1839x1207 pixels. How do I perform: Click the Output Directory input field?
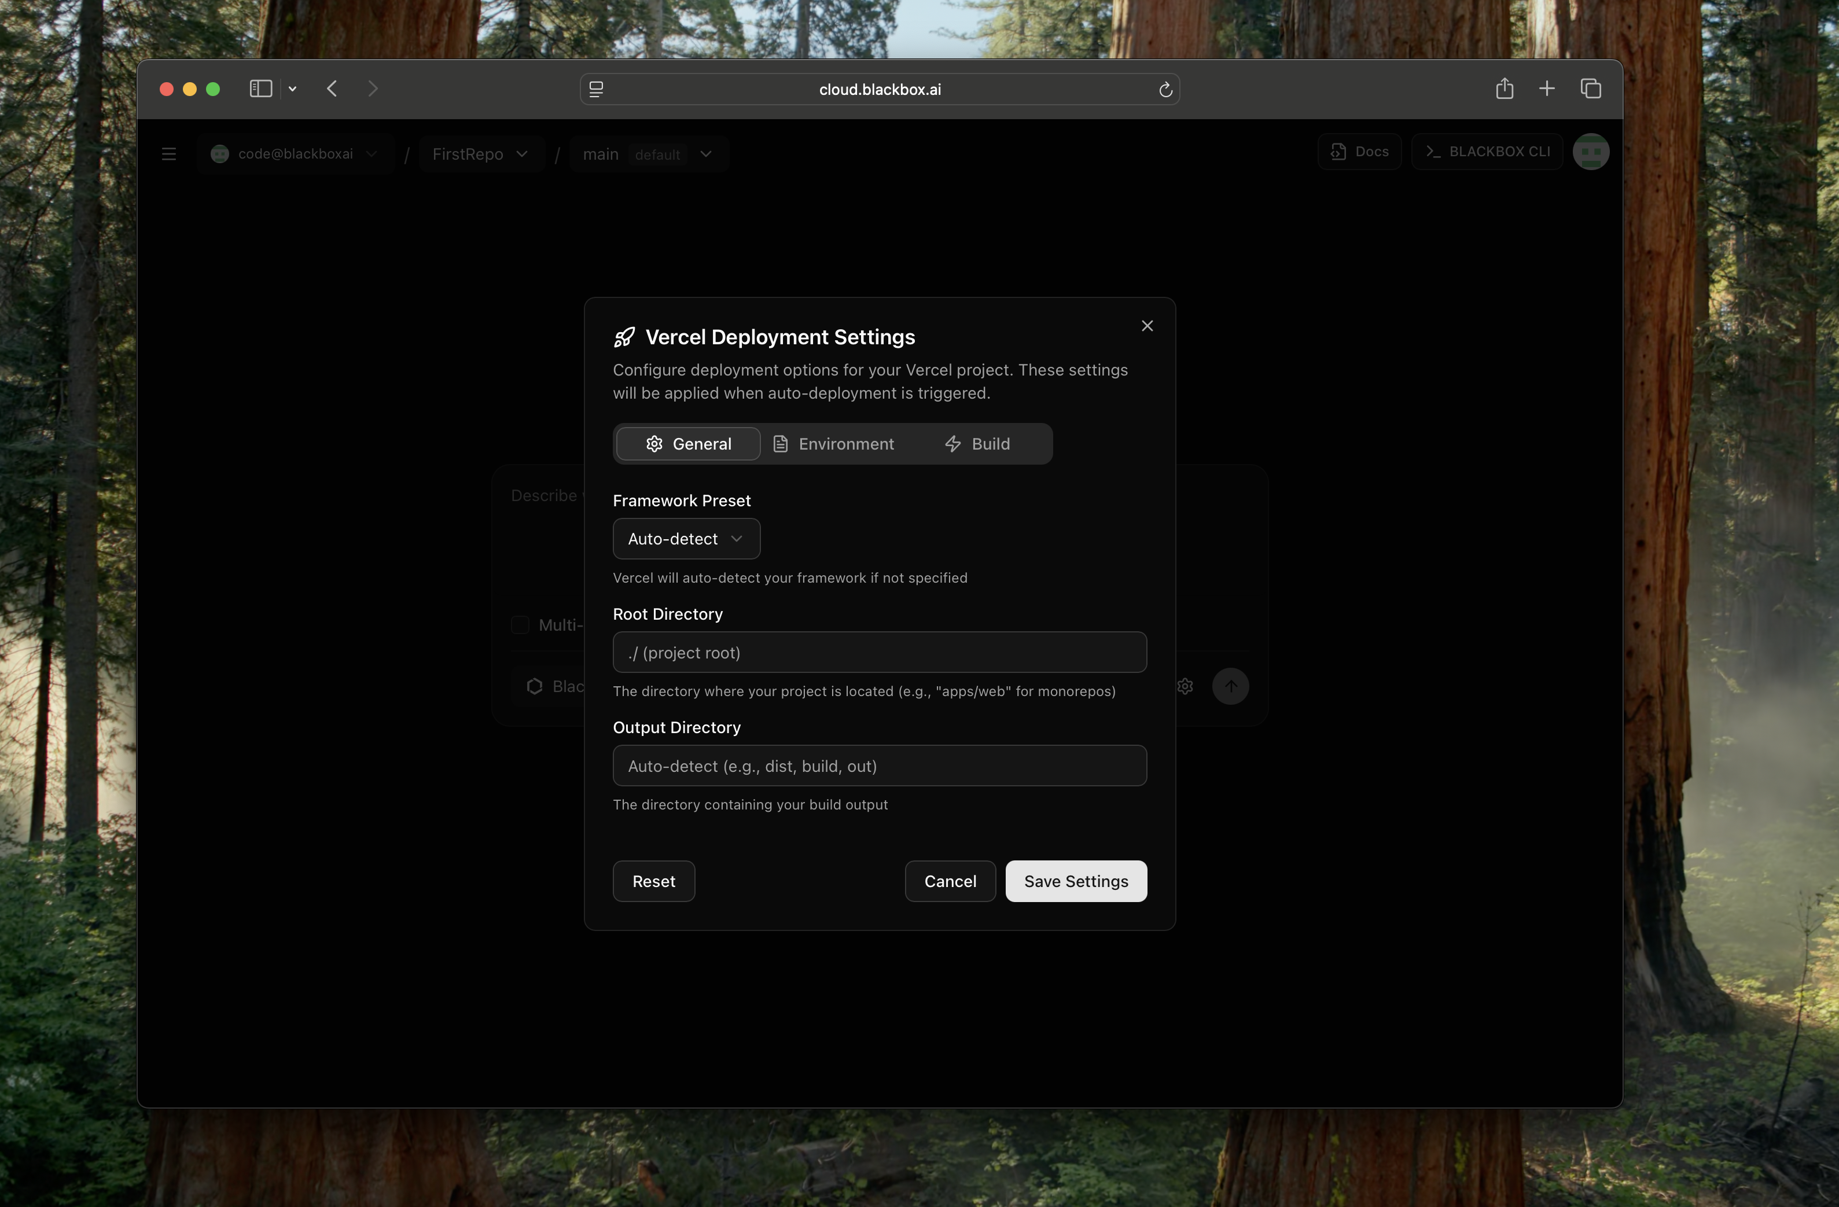(880, 766)
